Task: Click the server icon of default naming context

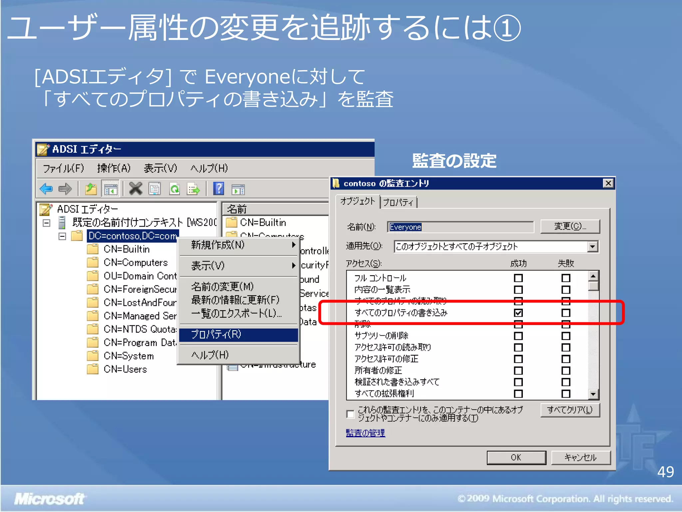Action: (62, 223)
